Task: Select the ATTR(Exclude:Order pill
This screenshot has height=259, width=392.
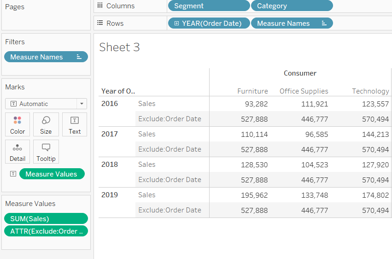Action: click(46, 231)
